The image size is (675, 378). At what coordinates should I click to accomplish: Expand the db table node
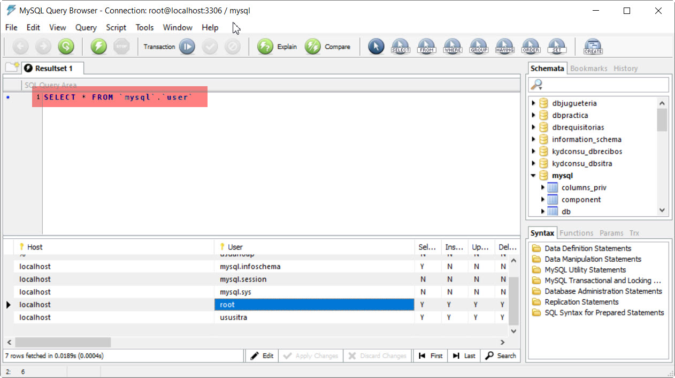(542, 211)
